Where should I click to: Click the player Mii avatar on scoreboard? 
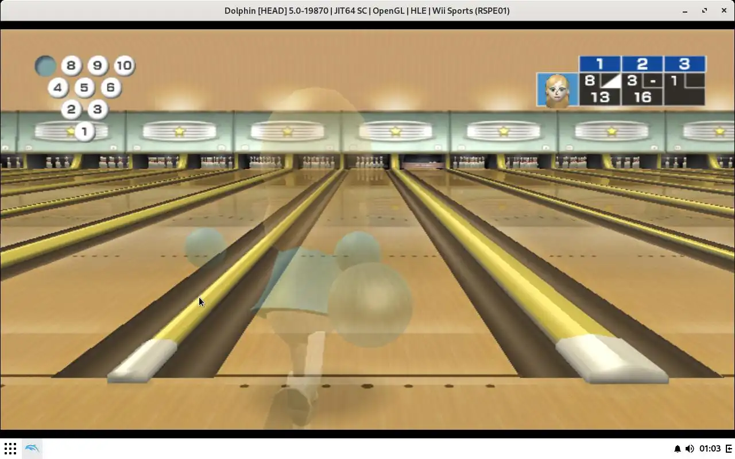pyautogui.click(x=557, y=90)
